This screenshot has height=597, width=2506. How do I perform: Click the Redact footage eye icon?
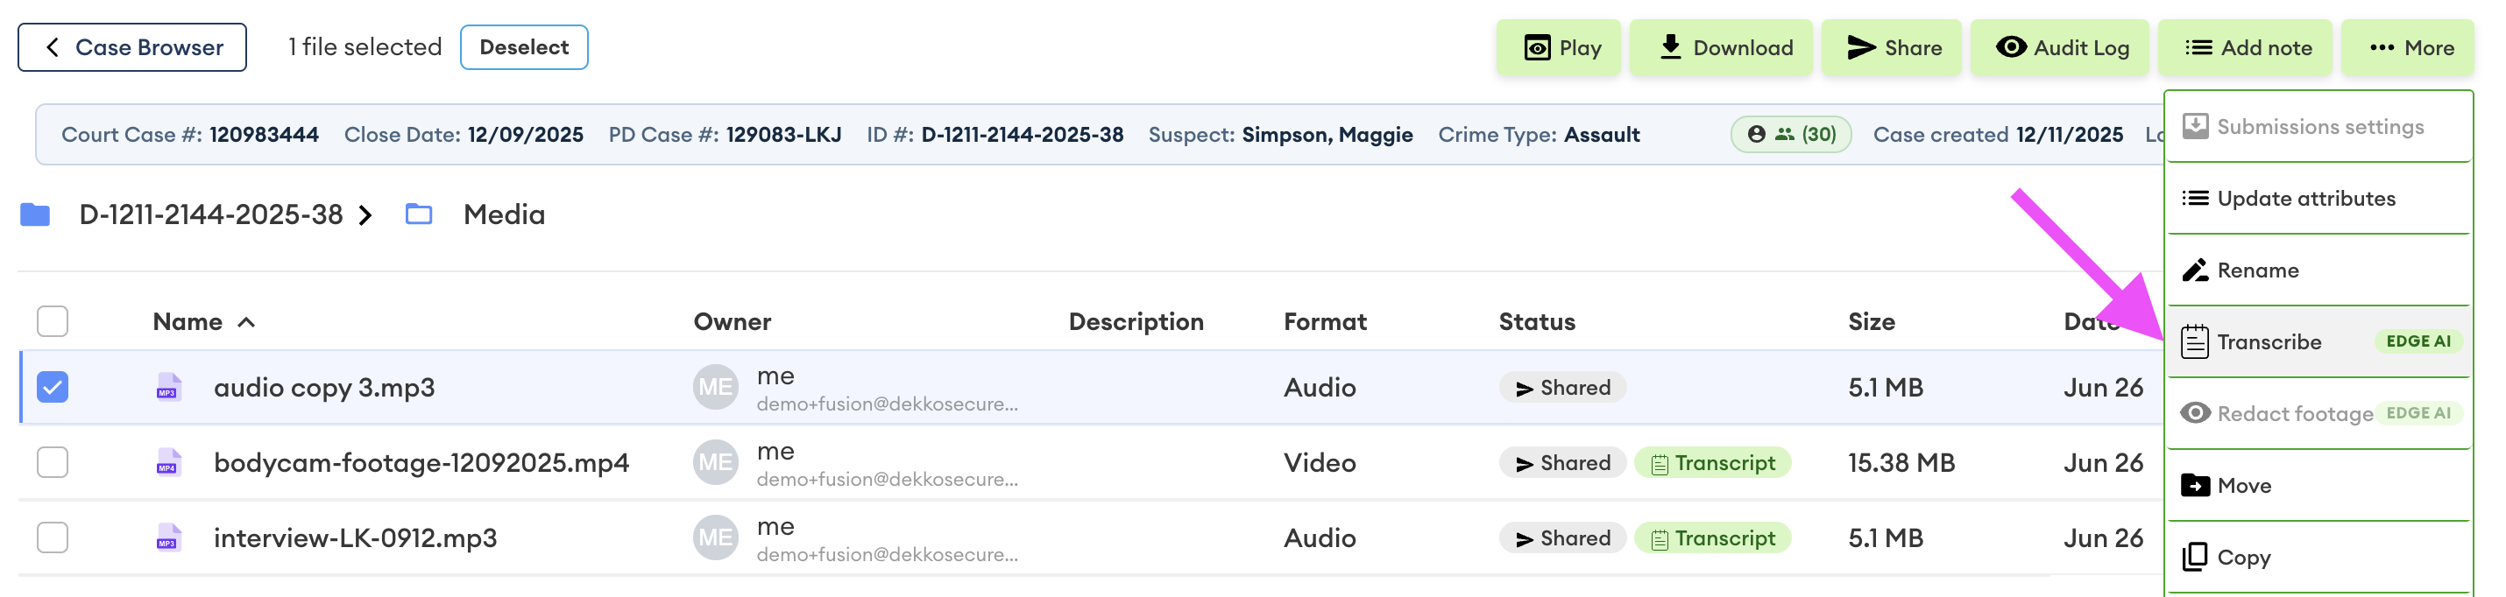pos(2195,413)
